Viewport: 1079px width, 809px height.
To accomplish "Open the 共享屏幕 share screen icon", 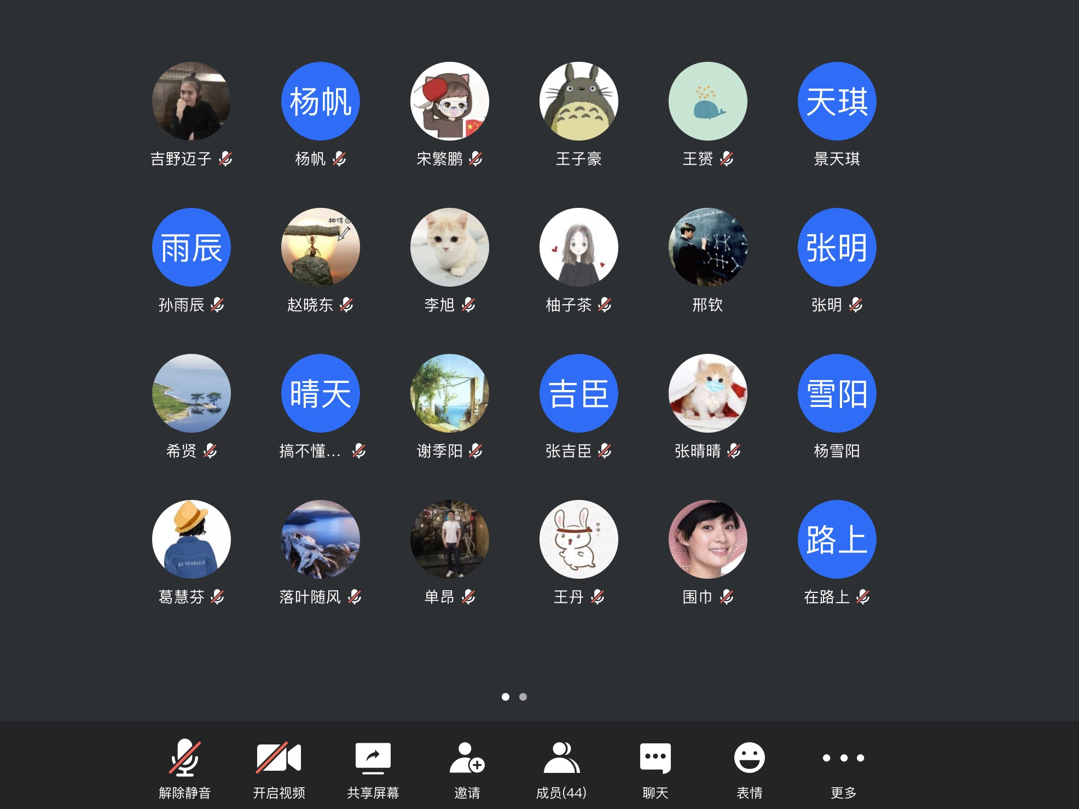I will click(373, 758).
